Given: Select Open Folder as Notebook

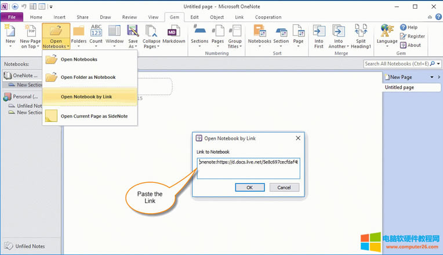Looking at the screenshot, I should 90,77.
